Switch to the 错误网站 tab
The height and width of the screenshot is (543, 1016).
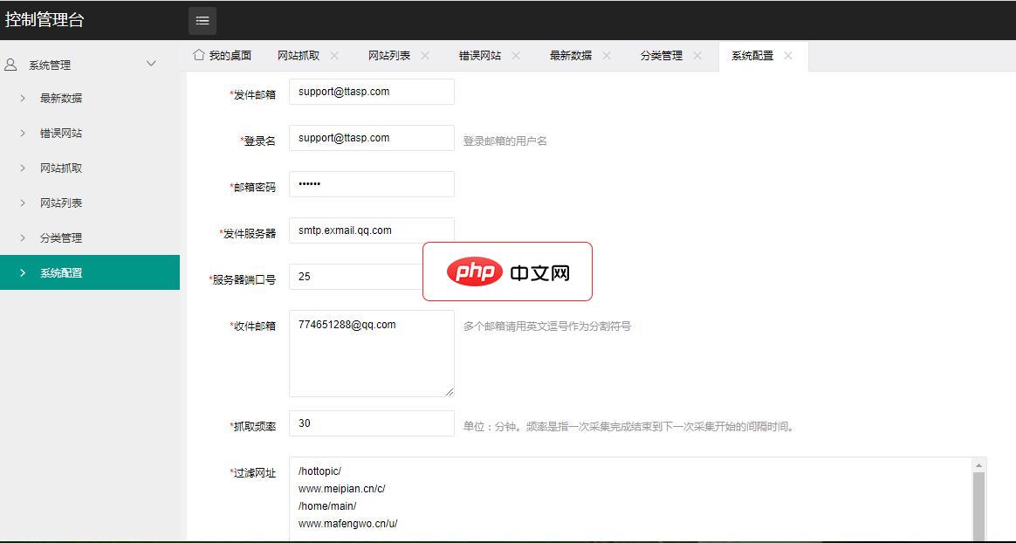[480, 56]
